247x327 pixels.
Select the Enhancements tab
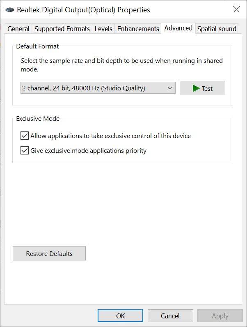[x=138, y=29]
